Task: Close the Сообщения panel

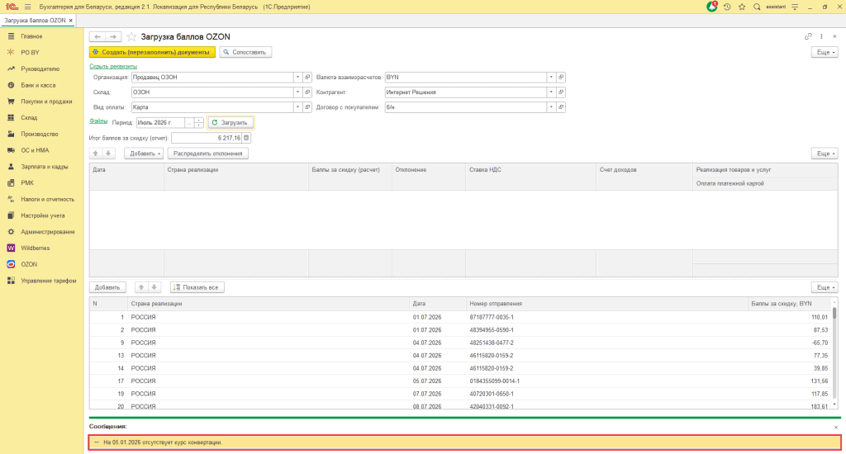Action: [x=836, y=428]
